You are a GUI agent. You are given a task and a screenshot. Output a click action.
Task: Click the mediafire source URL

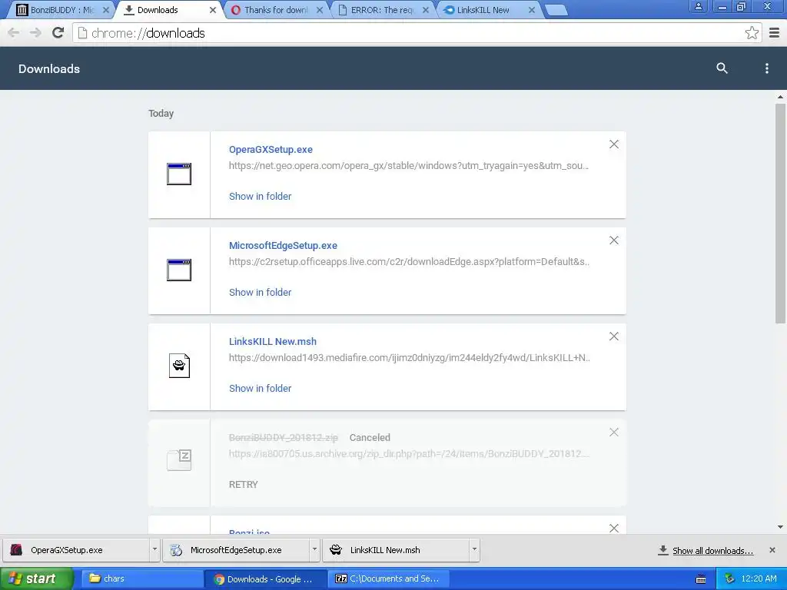410,358
